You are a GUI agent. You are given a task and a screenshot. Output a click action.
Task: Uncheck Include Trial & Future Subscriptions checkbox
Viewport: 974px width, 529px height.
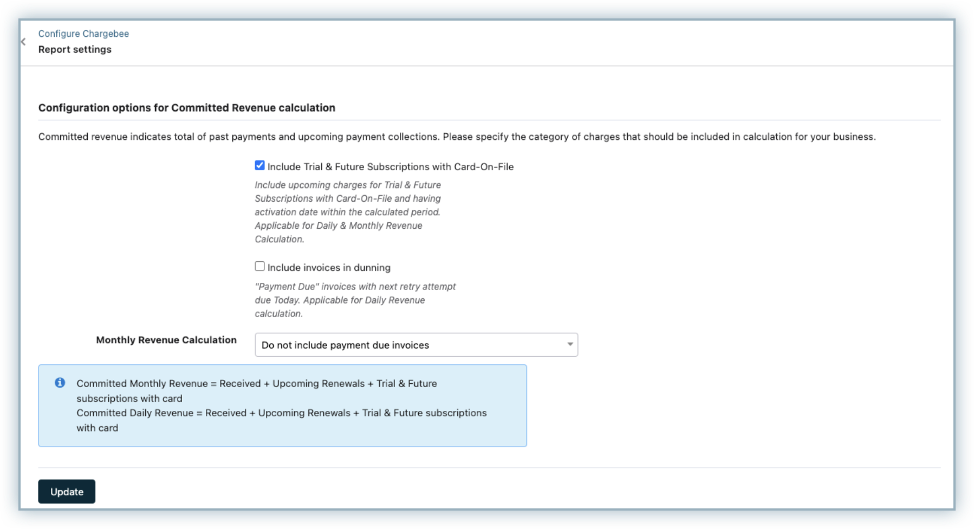260,165
